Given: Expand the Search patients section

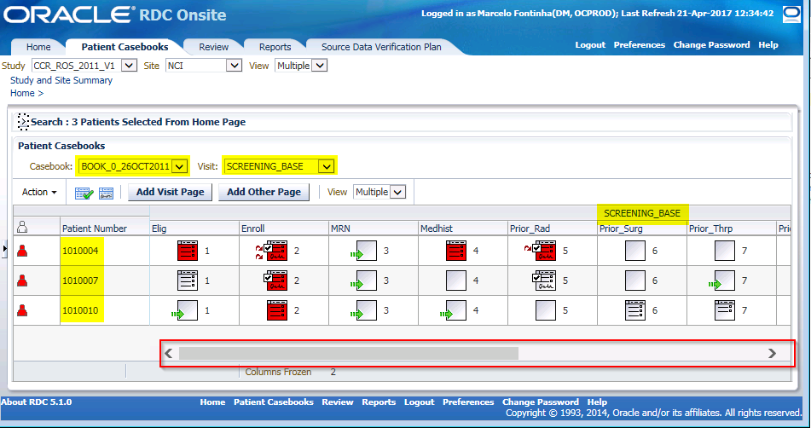Looking at the screenshot, I should pyautogui.click(x=23, y=122).
